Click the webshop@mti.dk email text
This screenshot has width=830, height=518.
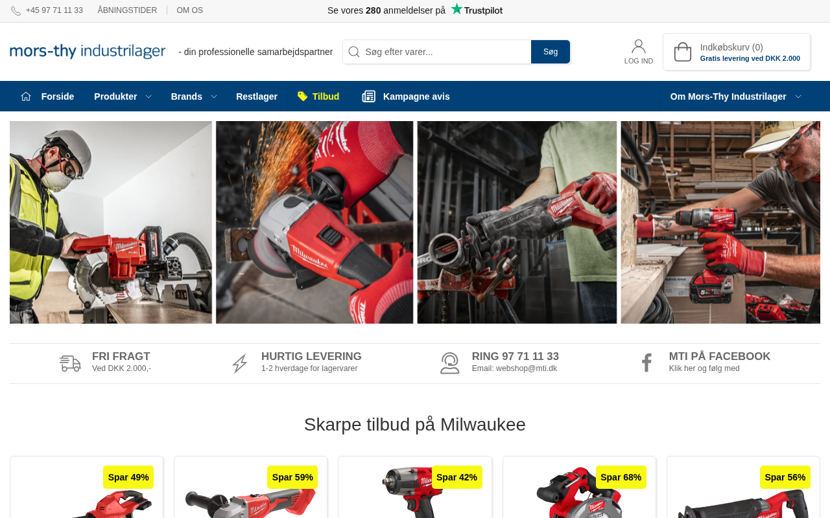pyautogui.click(x=527, y=368)
